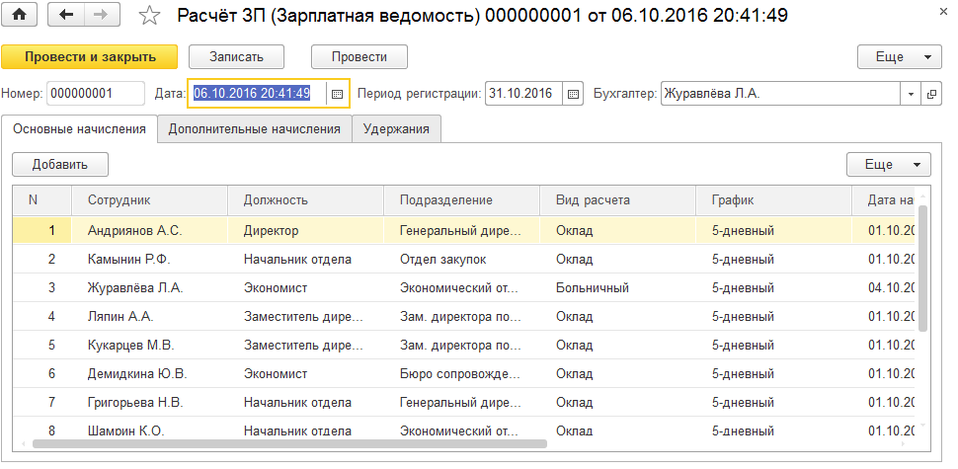This screenshot has height=469, width=958.
Task: Open the top Еще menu
Action: coord(900,57)
